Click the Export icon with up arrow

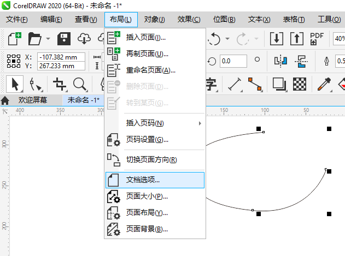click(296, 39)
